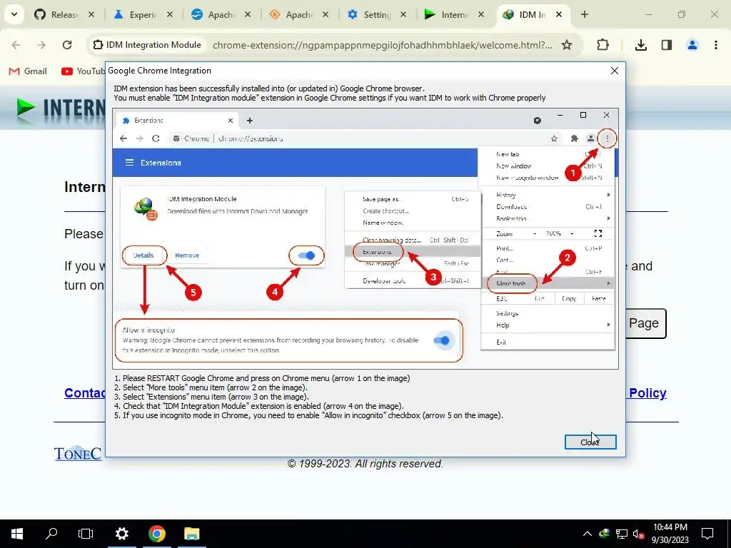731x548 pixels.
Task: Open Task View on taskbar
Action: [86, 534]
